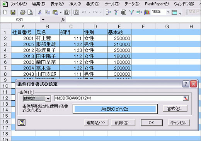Click the title bar ? help button

pyautogui.click(x=186, y=84)
